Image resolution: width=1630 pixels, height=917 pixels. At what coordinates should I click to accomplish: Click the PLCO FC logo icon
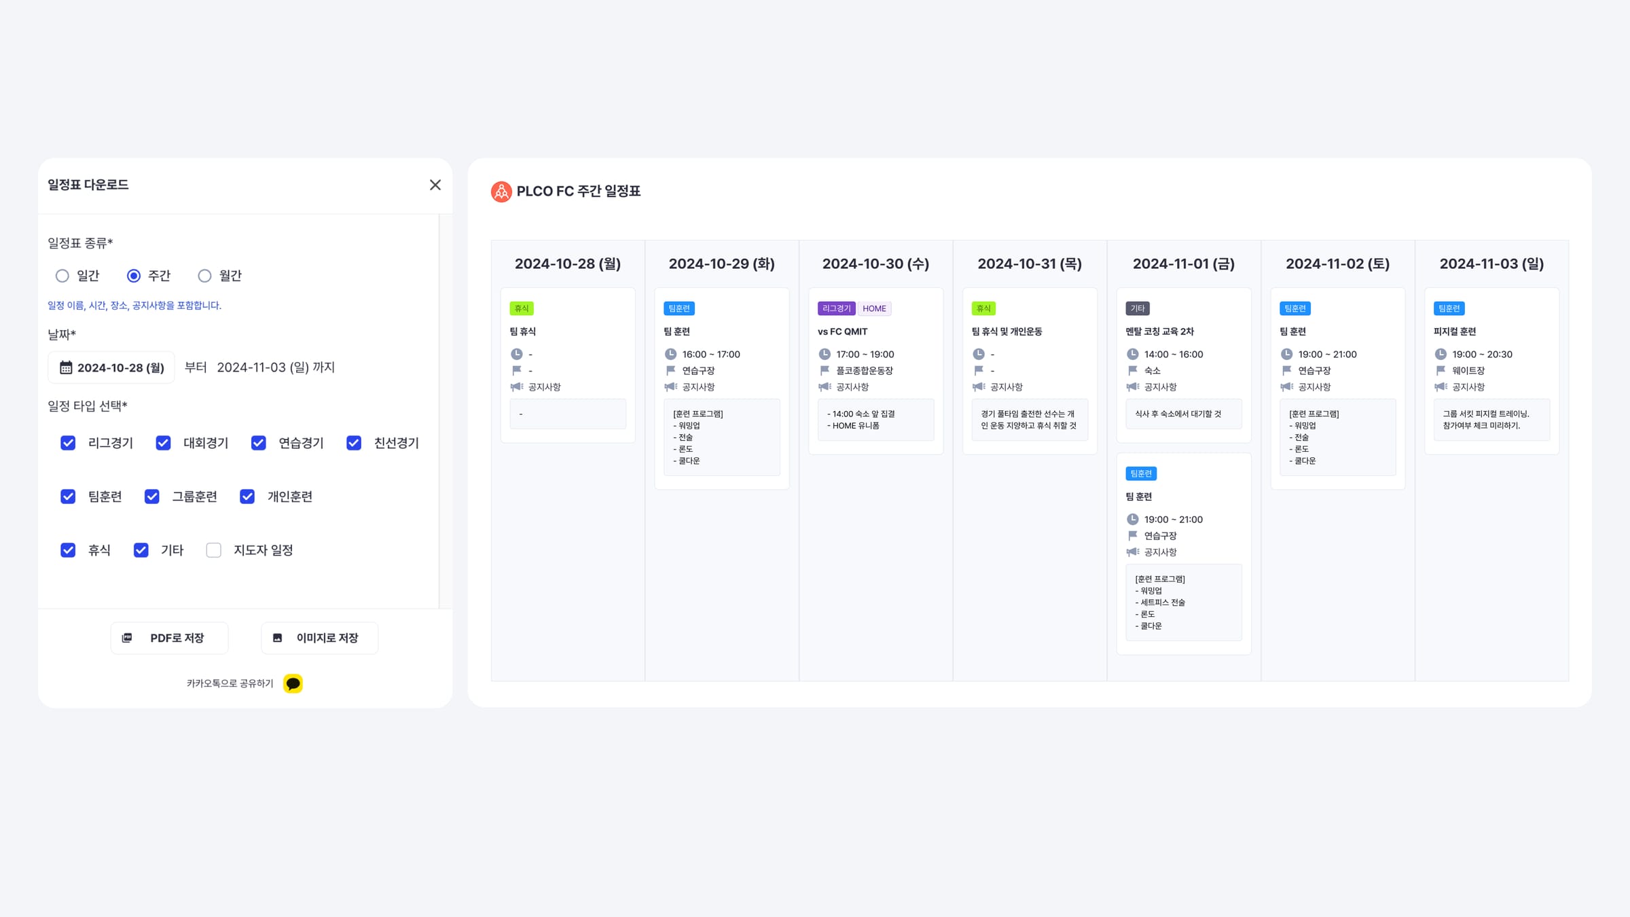point(501,192)
